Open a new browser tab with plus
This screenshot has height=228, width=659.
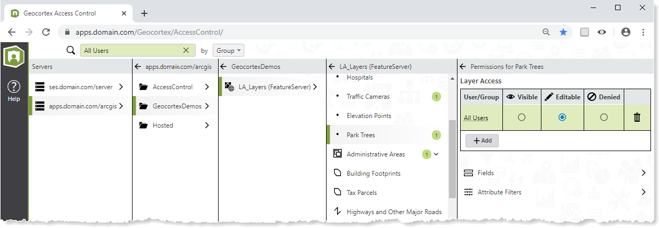(x=144, y=13)
